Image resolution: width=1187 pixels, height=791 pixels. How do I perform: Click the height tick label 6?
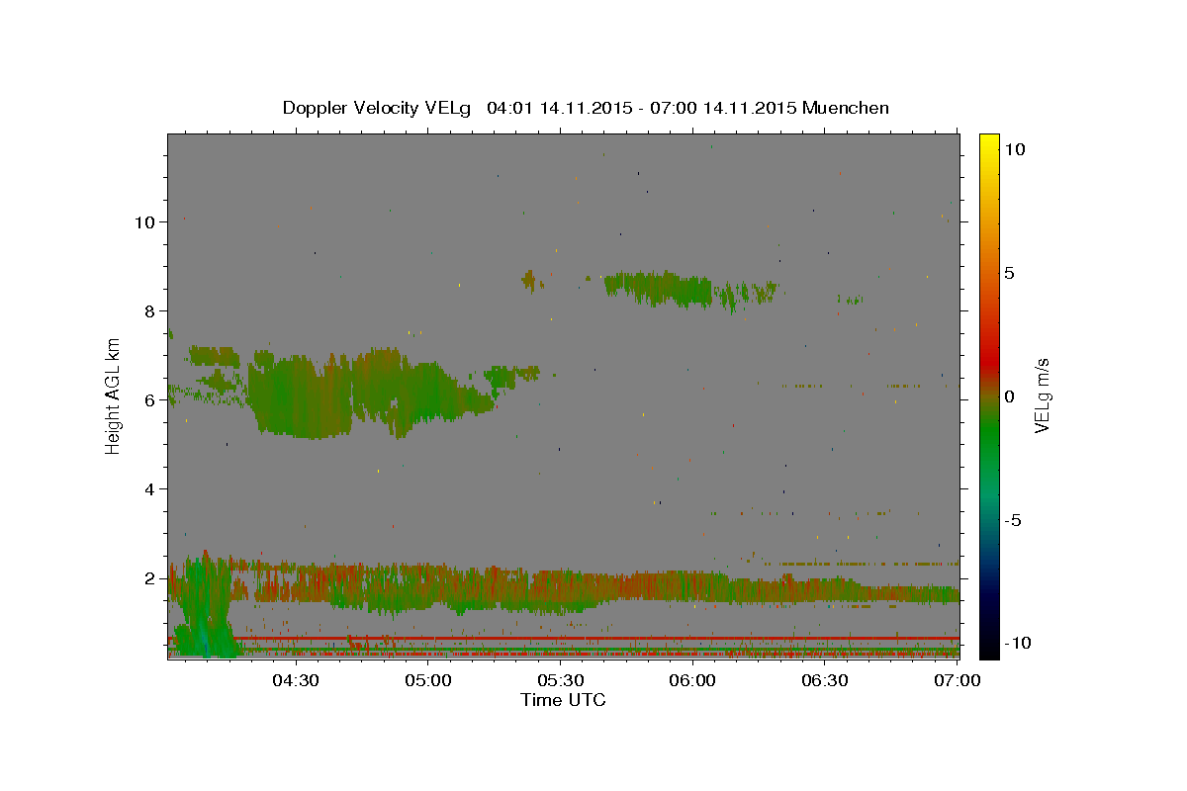[149, 399]
